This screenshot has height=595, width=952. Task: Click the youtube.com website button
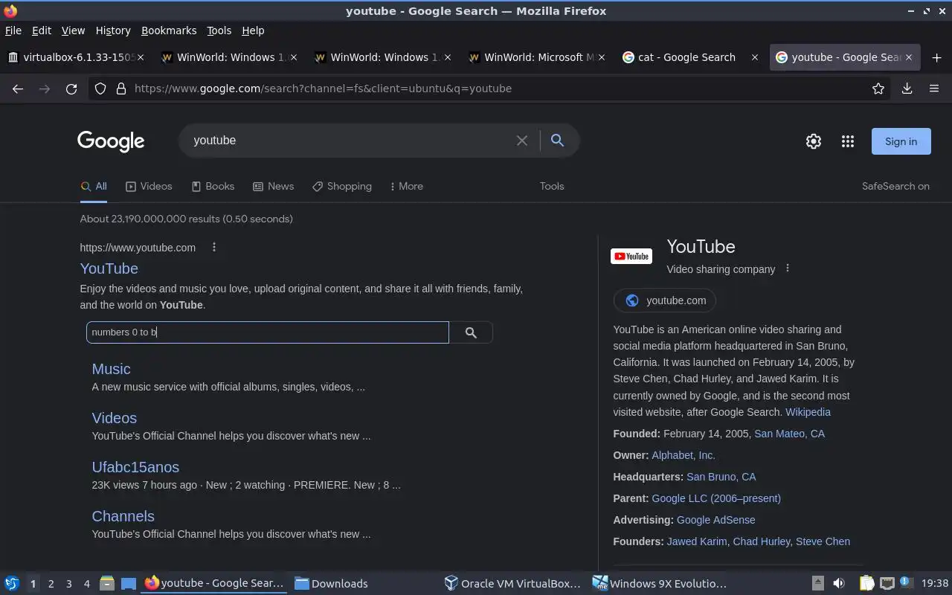tap(665, 300)
